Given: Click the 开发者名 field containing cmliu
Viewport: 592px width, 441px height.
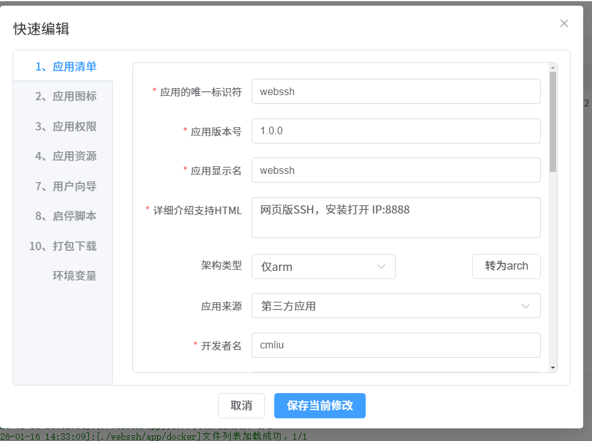Looking at the screenshot, I should pyautogui.click(x=395, y=345).
